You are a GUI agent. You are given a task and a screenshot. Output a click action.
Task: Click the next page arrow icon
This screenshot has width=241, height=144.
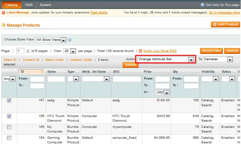tap(28, 51)
